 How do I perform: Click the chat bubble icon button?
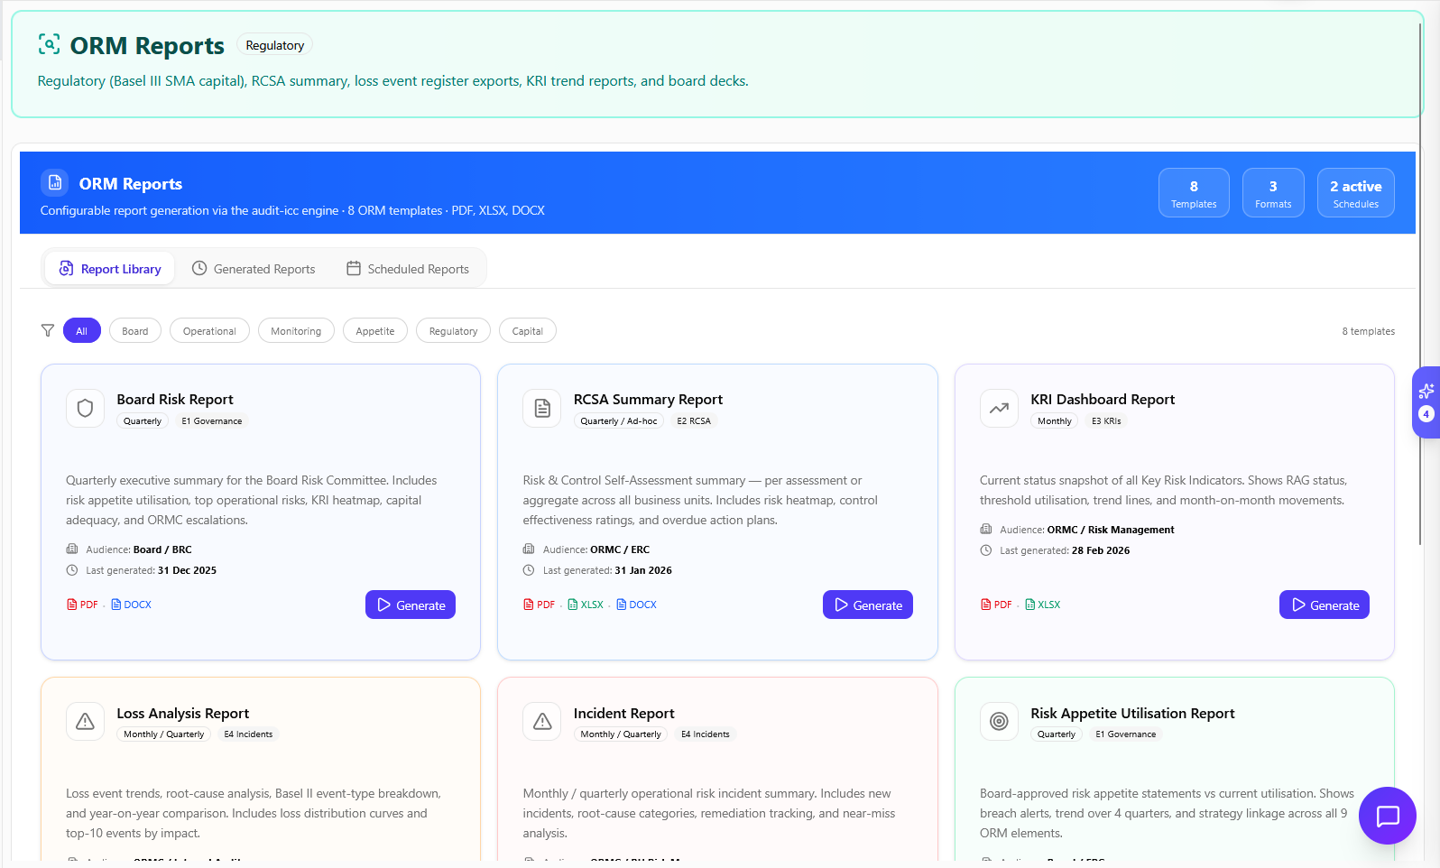pyautogui.click(x=1387, y=816)
